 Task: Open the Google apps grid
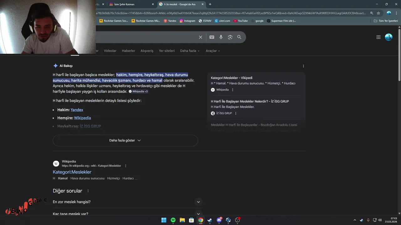[x=378, y=37]
